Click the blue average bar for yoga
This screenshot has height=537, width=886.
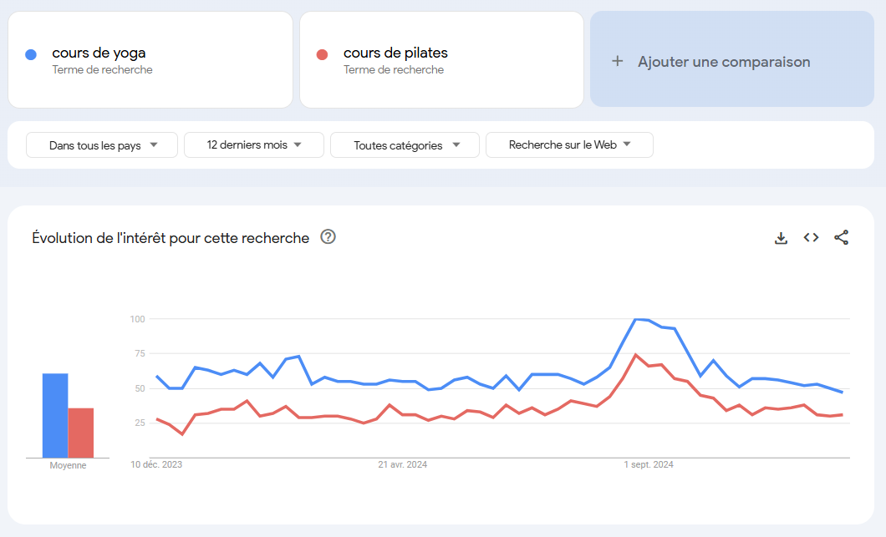coord(55,416)
